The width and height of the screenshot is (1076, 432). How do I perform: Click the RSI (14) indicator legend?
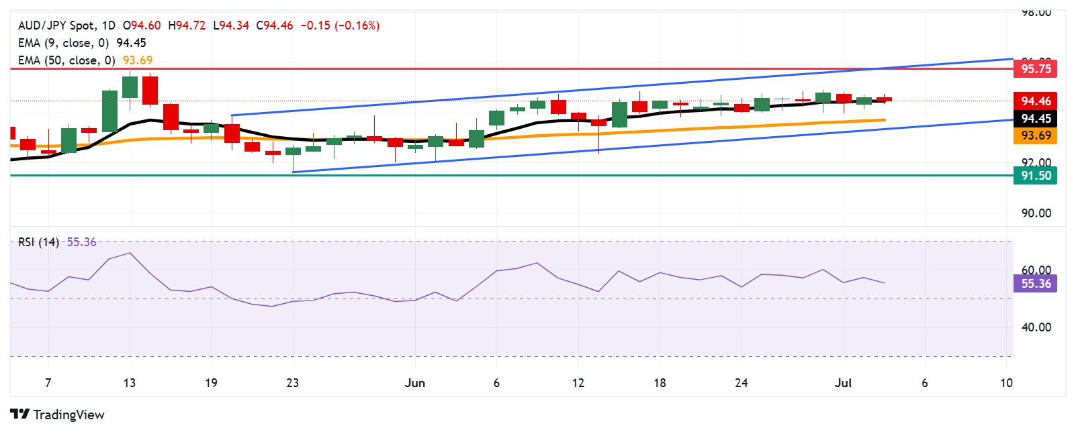click(38, 242)
